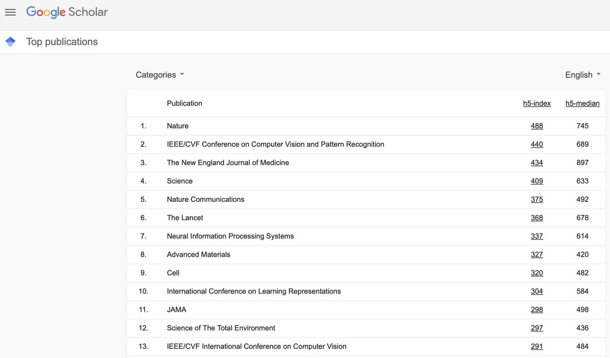Click the h5-median value 584

583,291
